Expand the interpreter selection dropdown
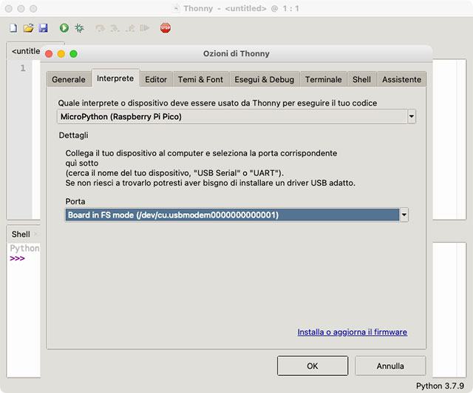Viewport: 473px width, 393px height. point(411,116)
